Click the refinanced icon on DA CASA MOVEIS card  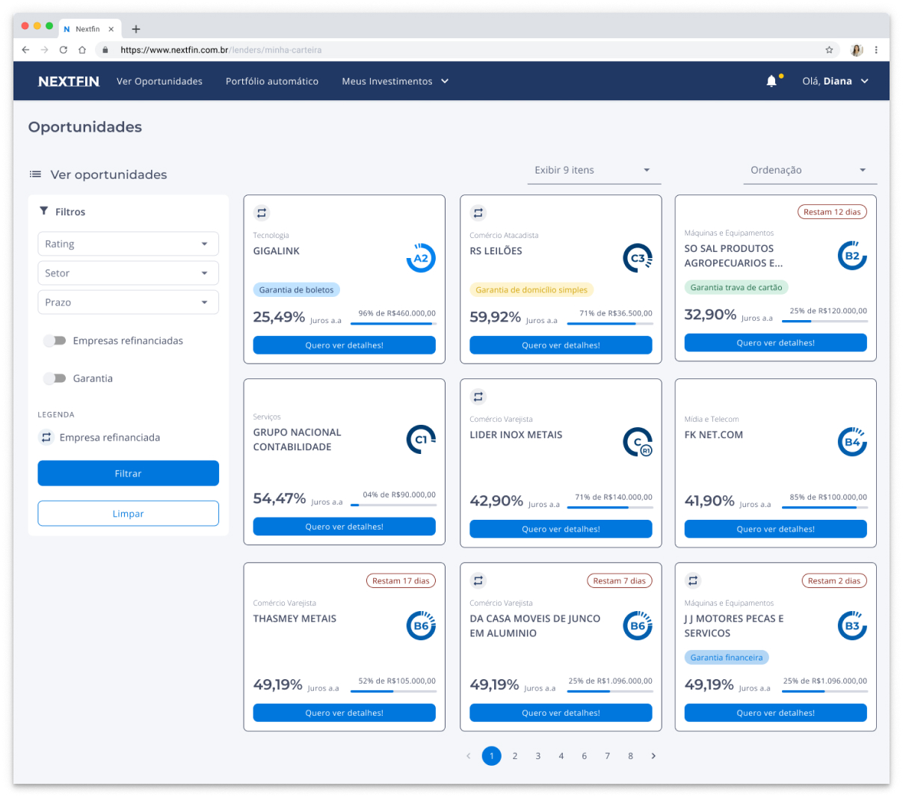click(x=478, y=580)
